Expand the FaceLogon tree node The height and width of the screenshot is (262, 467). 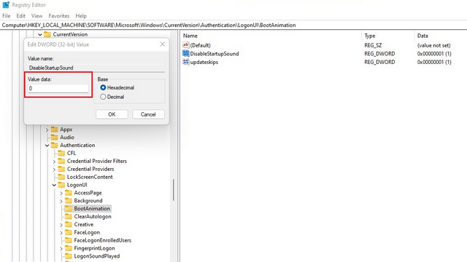(x=61, y=233)
